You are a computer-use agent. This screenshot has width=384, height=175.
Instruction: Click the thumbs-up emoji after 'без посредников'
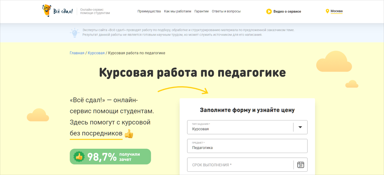pos(129,134)
